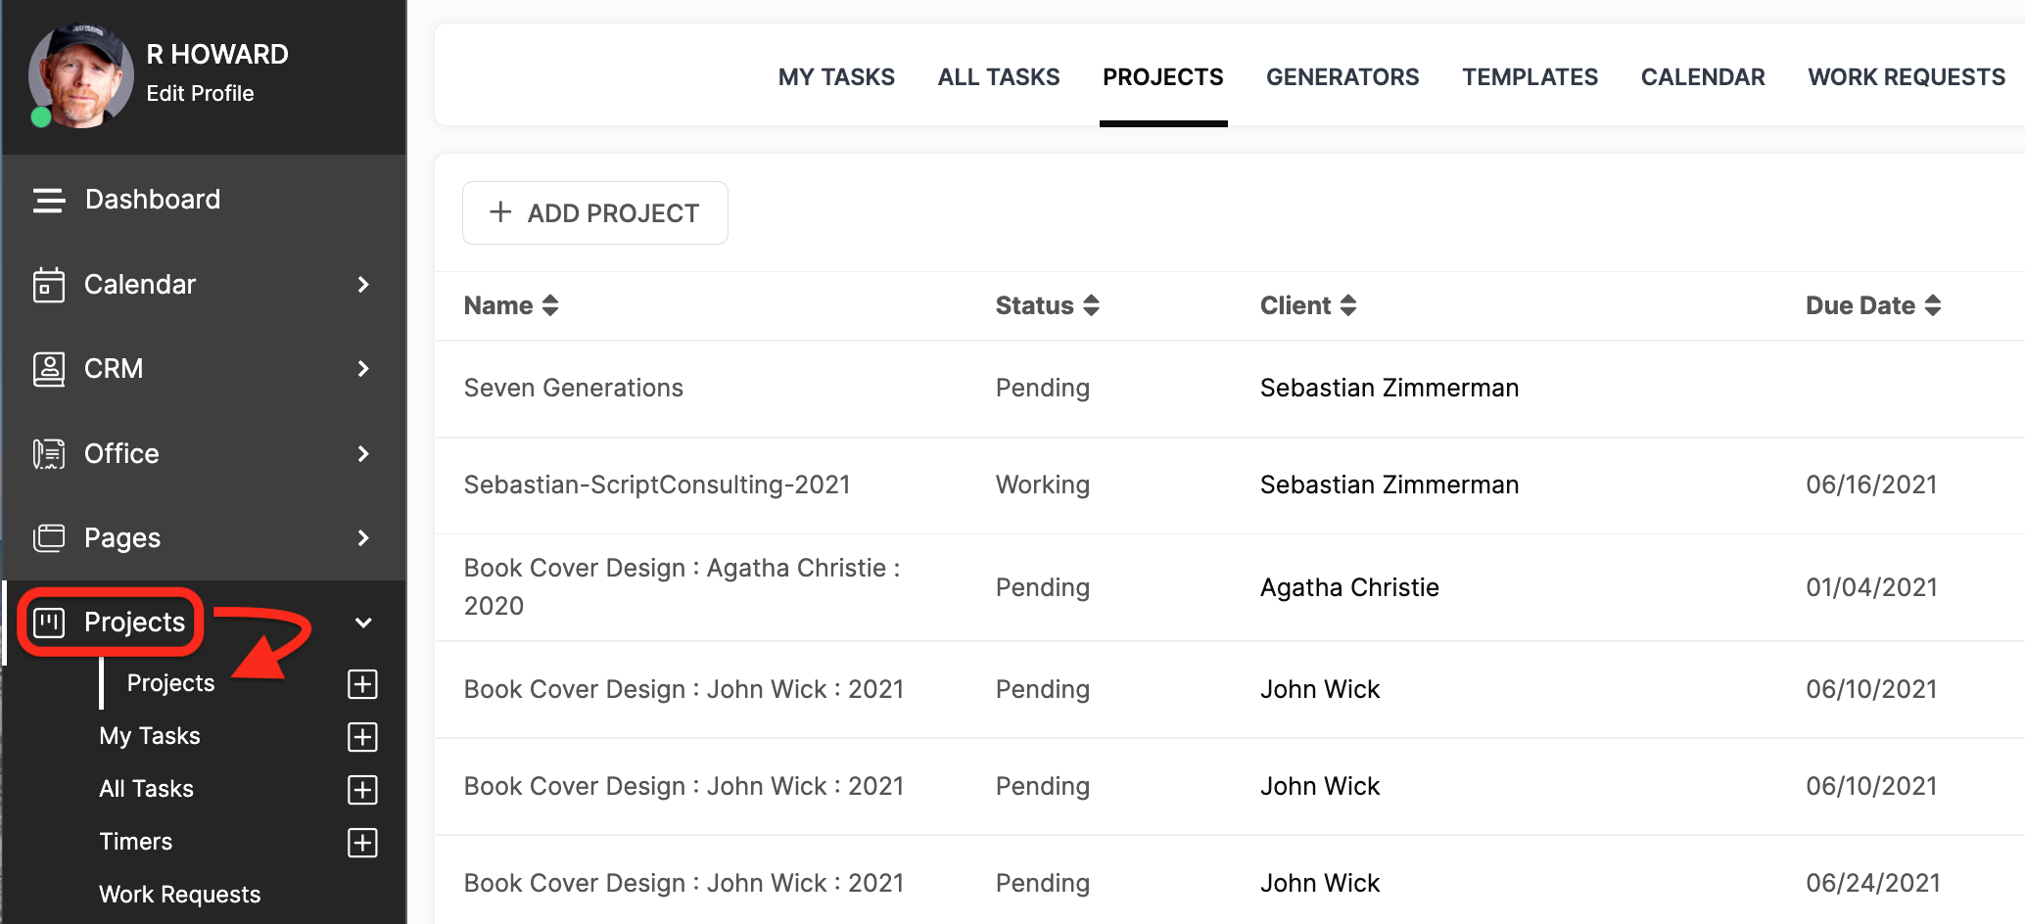Viewport: 2025px width, 924px height.
Task: Expand the Office sidebar section
Action: [363, 454]
